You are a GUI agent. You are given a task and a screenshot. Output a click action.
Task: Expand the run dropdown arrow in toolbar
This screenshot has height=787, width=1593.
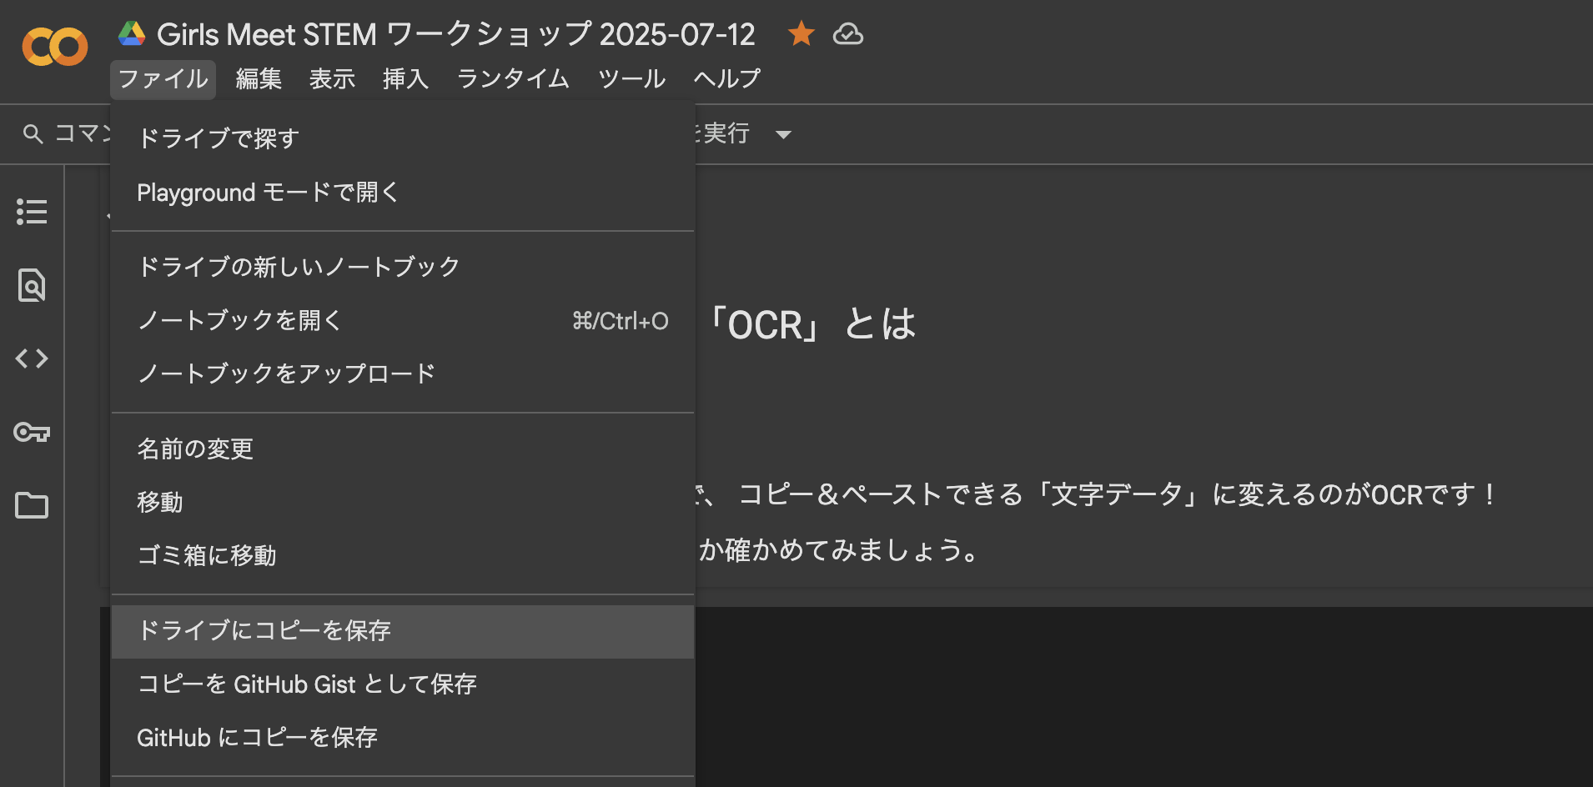click(x=783, y=134)
